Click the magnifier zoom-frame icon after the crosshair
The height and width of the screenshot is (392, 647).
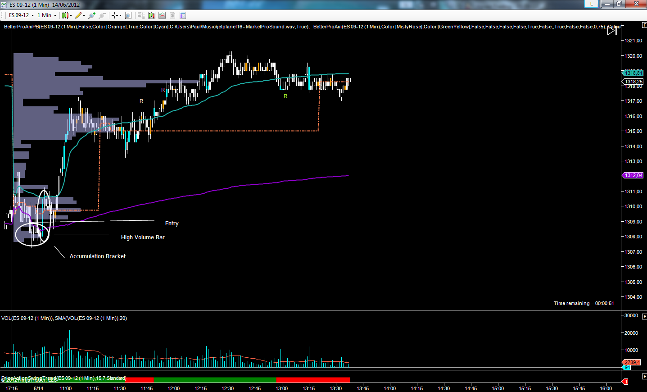pos(128,15)
